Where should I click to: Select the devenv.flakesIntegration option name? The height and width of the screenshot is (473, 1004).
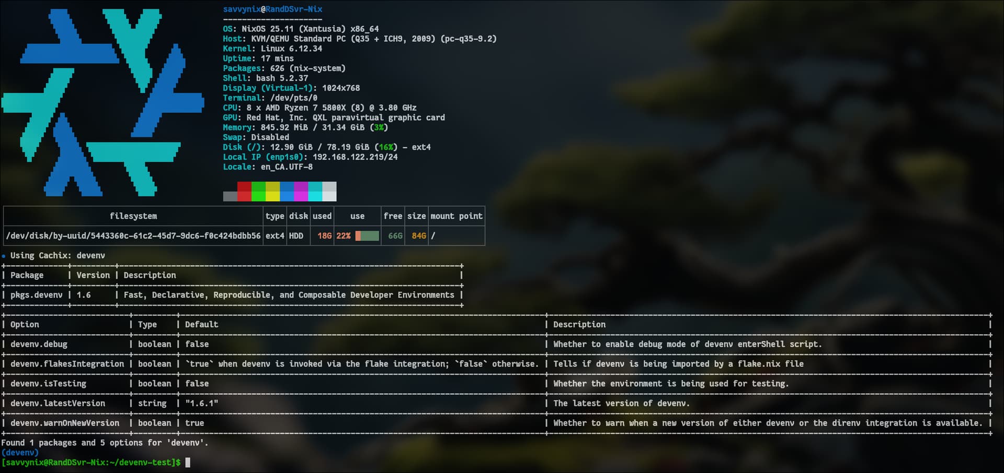pyautogui.click(x=67, y=364)
